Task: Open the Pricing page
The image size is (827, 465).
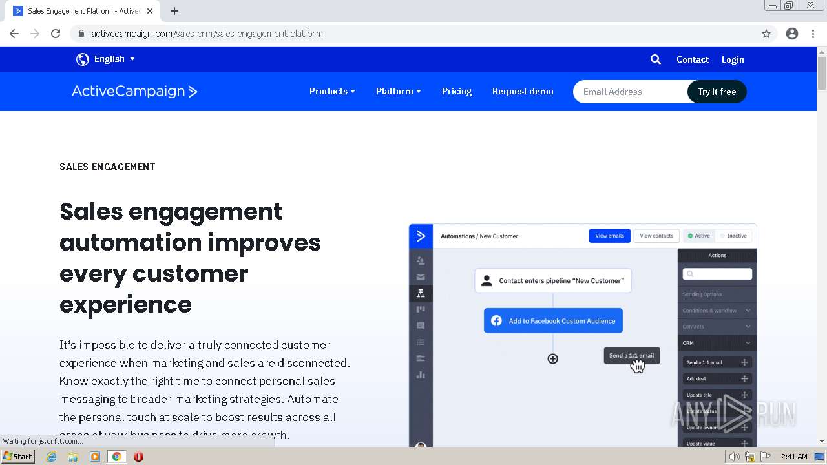Action: click(x=457, y=91)
